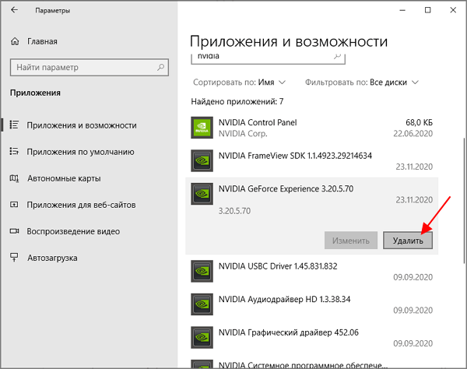Open Воспроизведение видео section
Screen dimensions: 467x369
point(73,231)
